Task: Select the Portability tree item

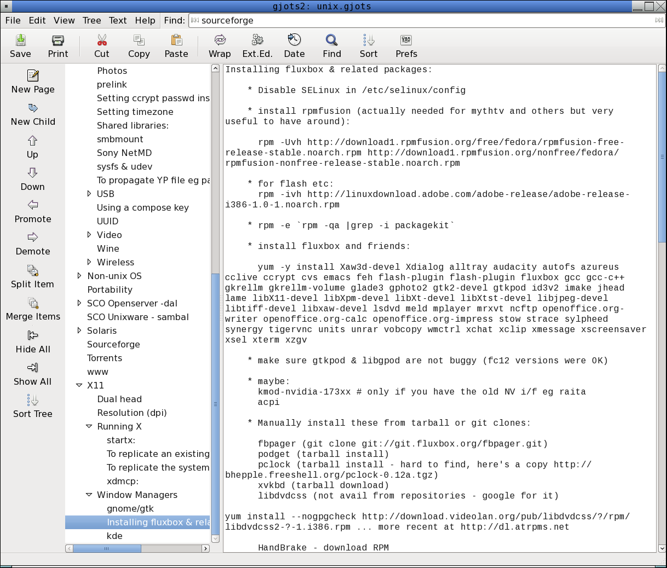Action: click(x=110, y=289)
